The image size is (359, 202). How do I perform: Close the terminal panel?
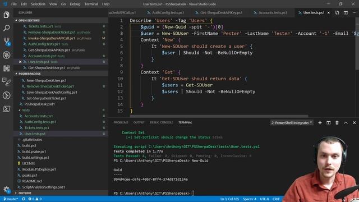point(355,123)
